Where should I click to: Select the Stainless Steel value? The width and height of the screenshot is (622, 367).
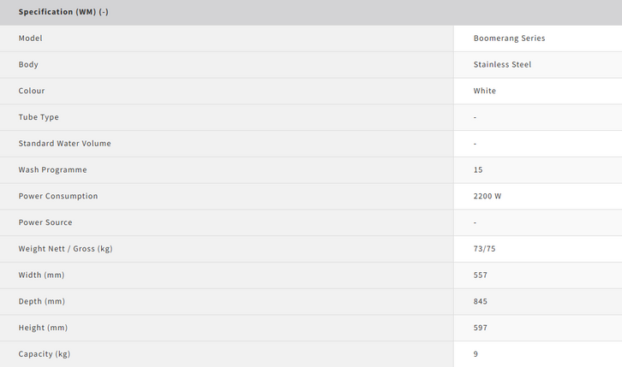click(x=502, y=65)
